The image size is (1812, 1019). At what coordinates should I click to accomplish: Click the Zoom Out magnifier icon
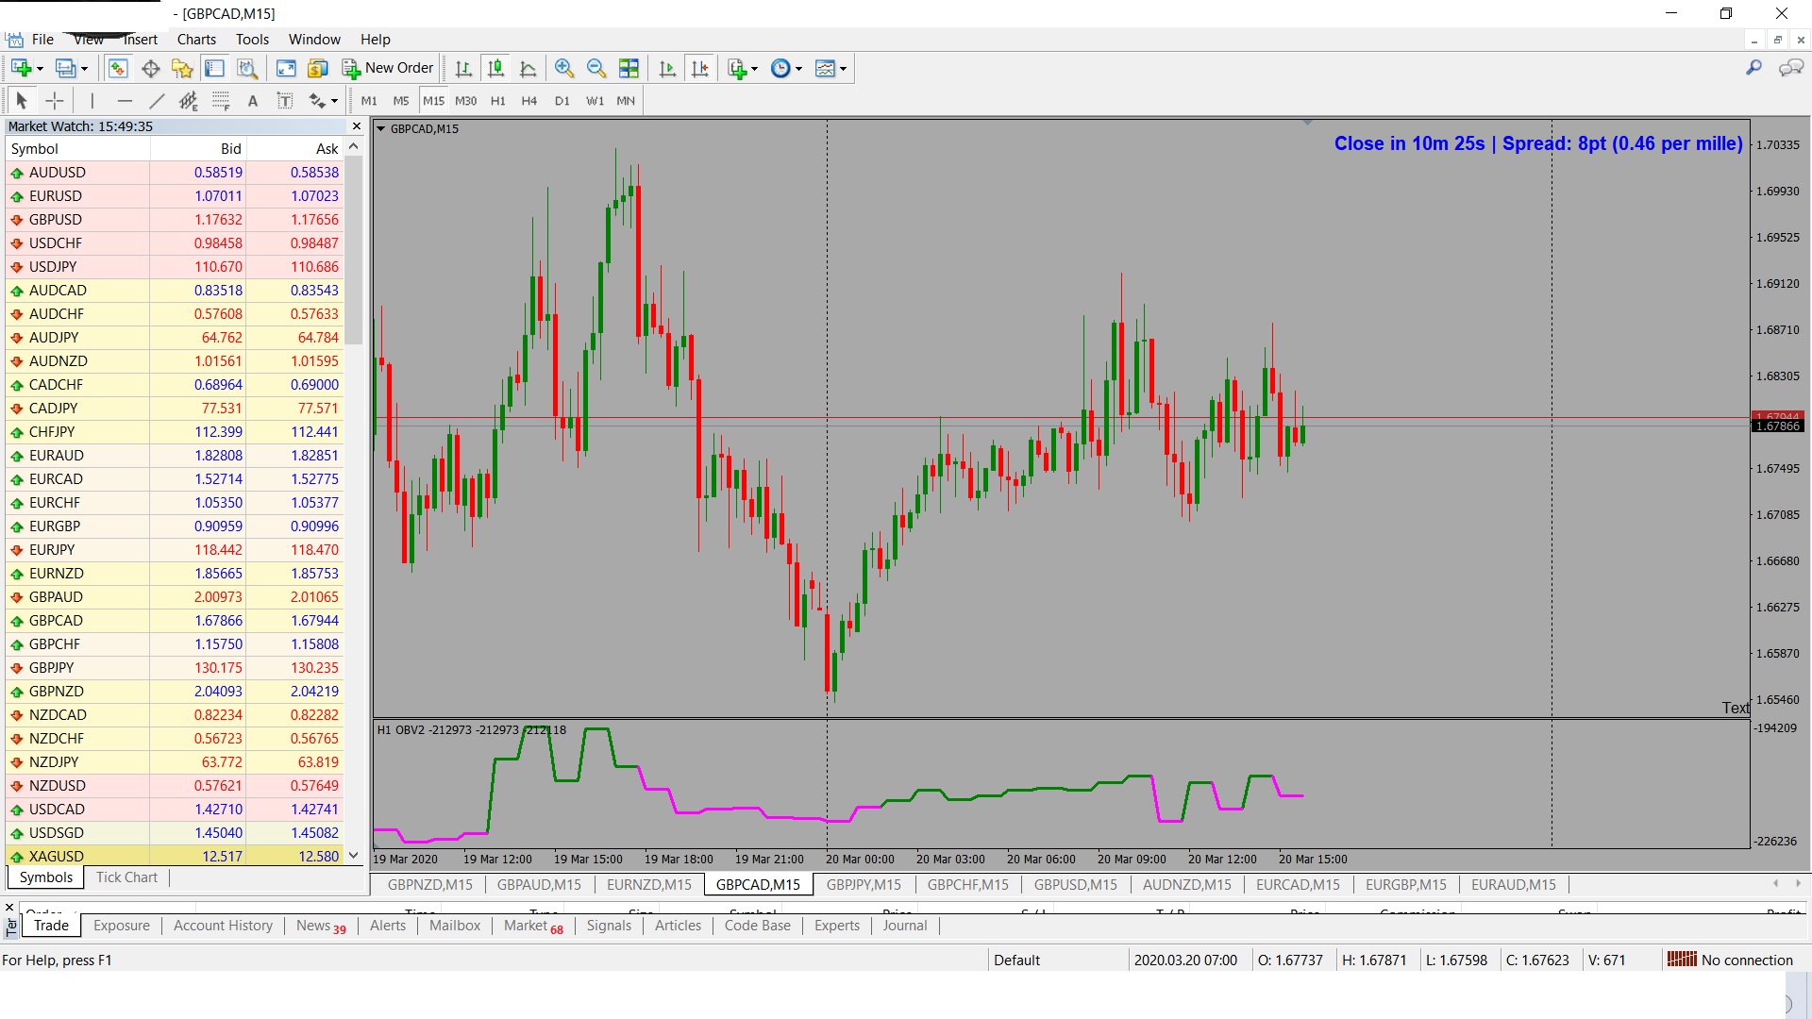pos(596,68)
